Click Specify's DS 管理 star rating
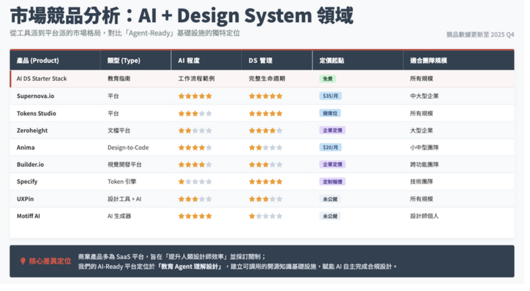This screenshot has height=291, width=530. [266, 182]
